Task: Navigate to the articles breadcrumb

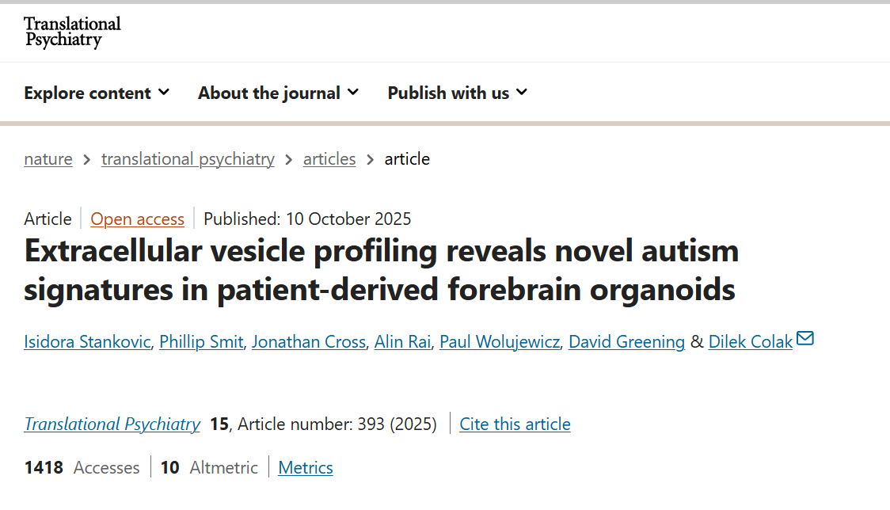Action: click(329, 159)
